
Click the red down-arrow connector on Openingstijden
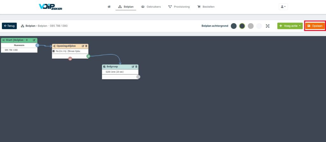click(x=70, y=59)
